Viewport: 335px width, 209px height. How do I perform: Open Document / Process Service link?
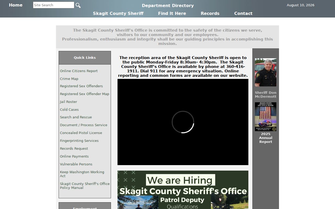pos(83,125)
